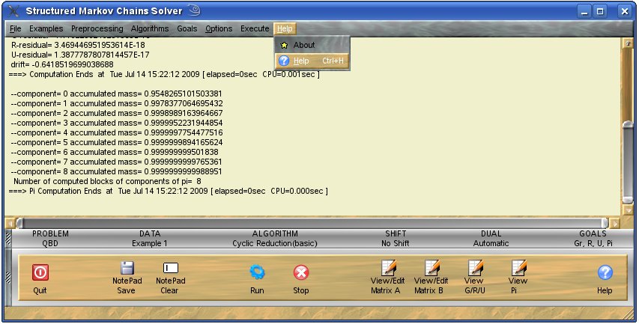The height and width of the screenshot is (324, 639).
Task: View G/R/U matrices
Action: coord(474,268)
